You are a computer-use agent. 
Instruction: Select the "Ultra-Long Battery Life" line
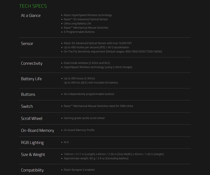tap(77, 24)
